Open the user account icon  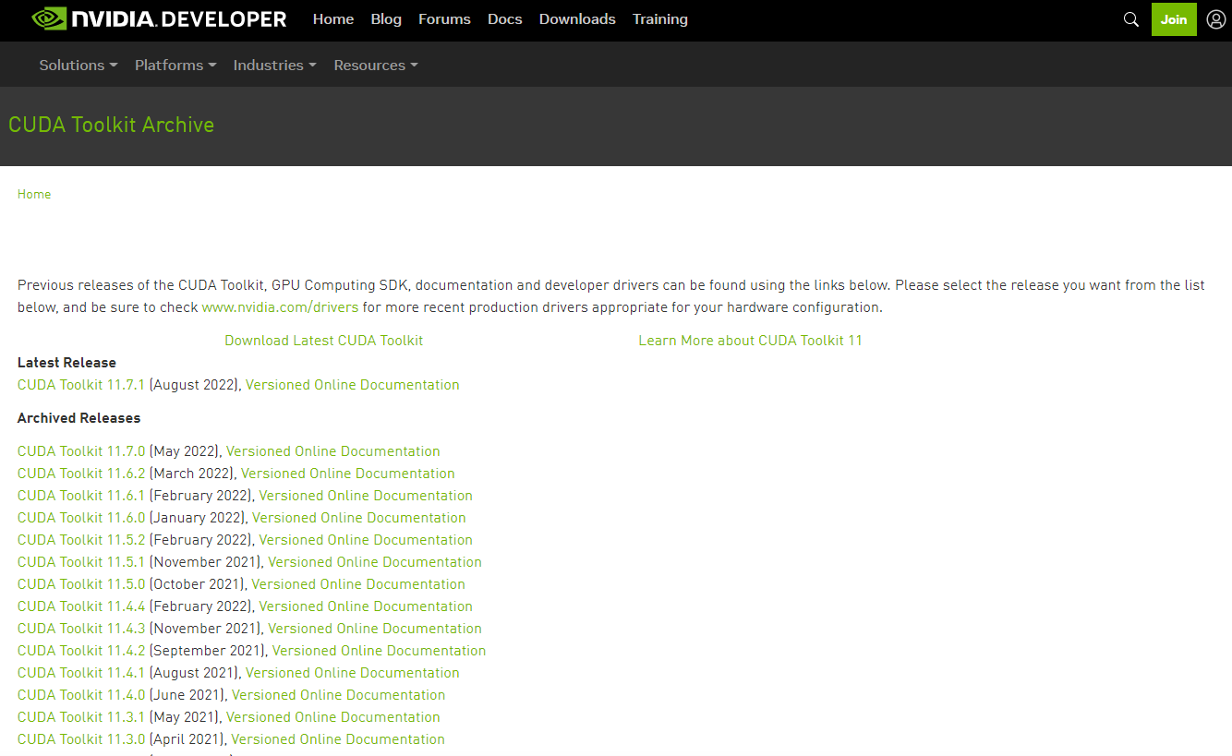click(1215, 19)
